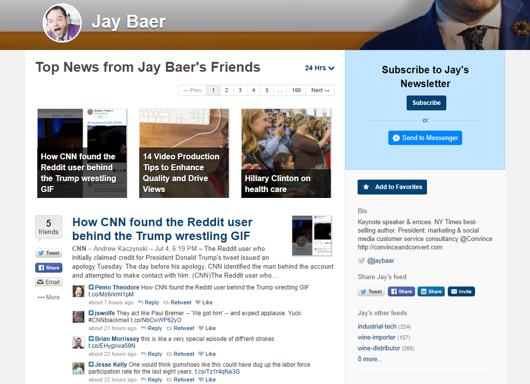
Task: Retweet Jesse Kelly's tweet
Action: coord(180,380)
